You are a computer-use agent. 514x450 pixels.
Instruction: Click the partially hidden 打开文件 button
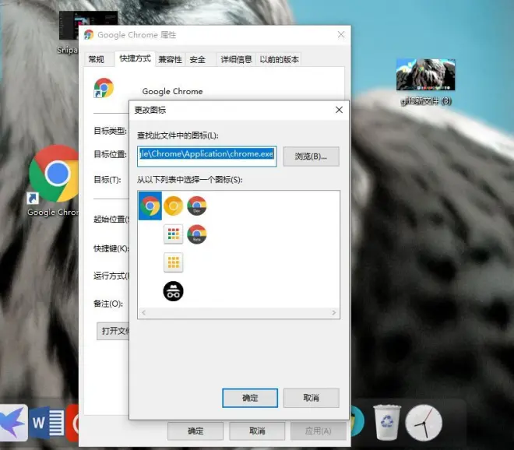coord(114,331)
